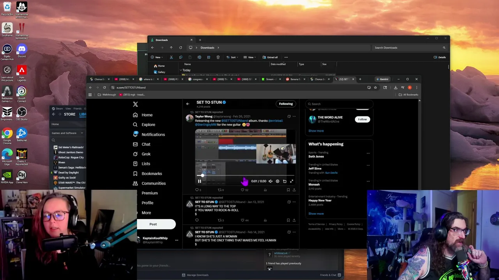499x280 pixels.
Task: Switch to the Banana Chrome tab
Action: pos(295,79)
